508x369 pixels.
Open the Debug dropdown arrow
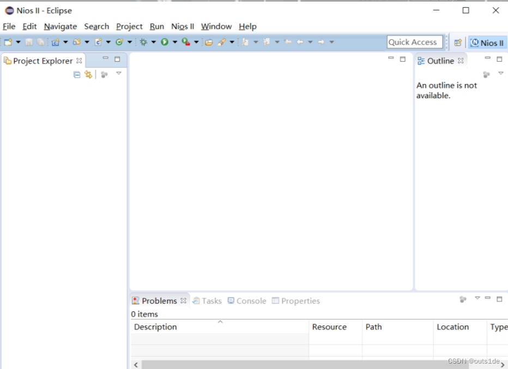click(154, 42)
